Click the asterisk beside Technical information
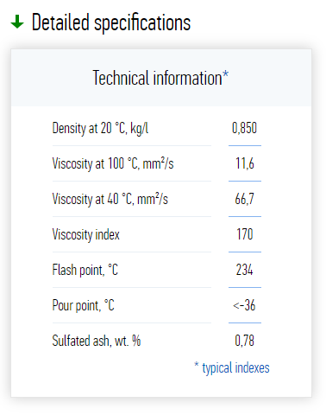The image size is (326, 415). 226,73
